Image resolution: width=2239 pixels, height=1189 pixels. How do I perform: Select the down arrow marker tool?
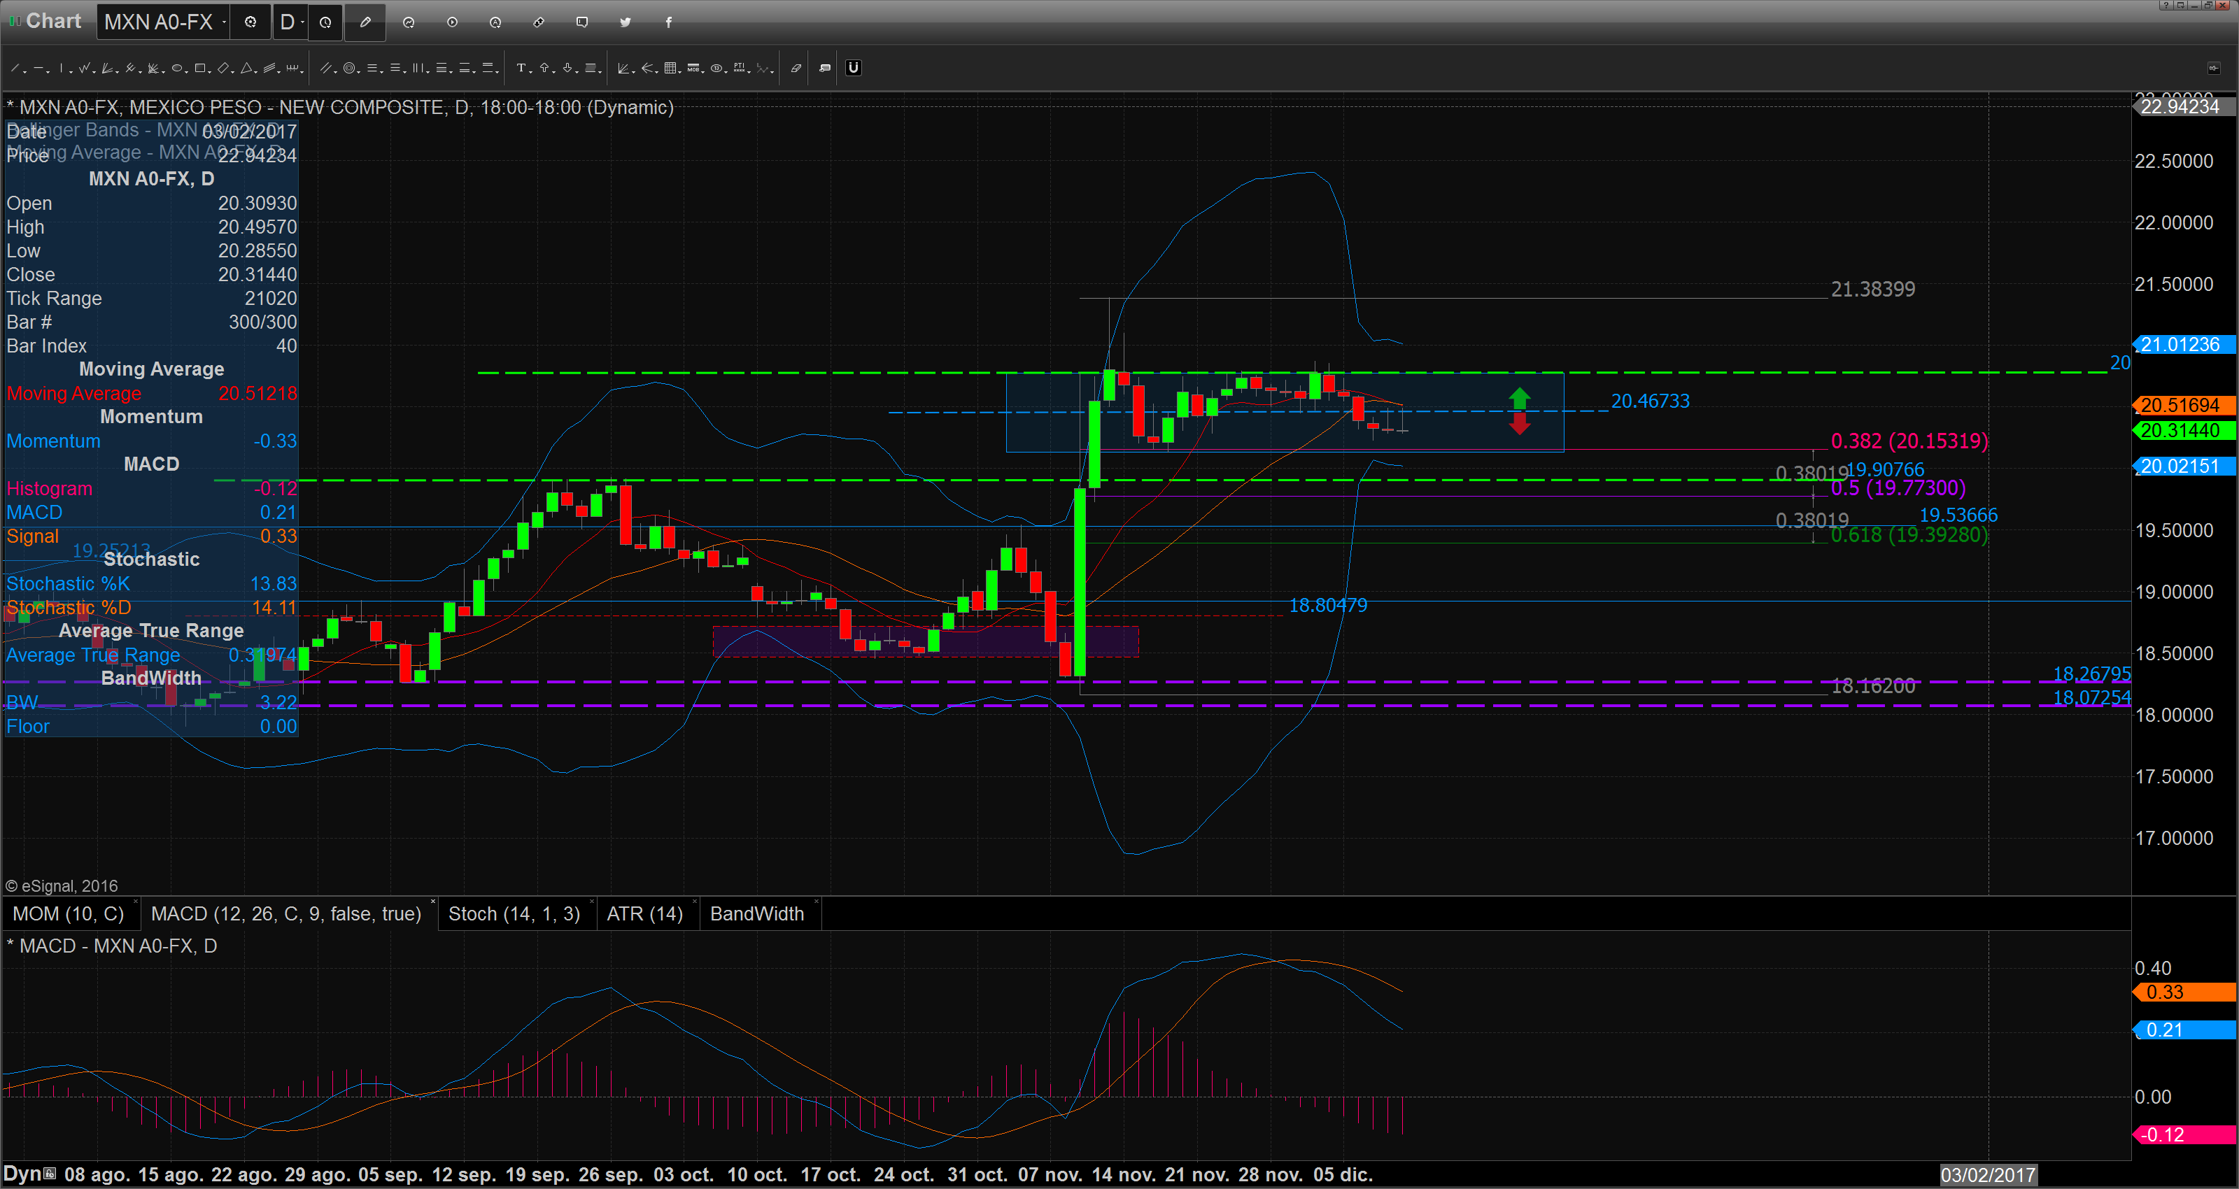pyautogui.click(x=567, y=68)
